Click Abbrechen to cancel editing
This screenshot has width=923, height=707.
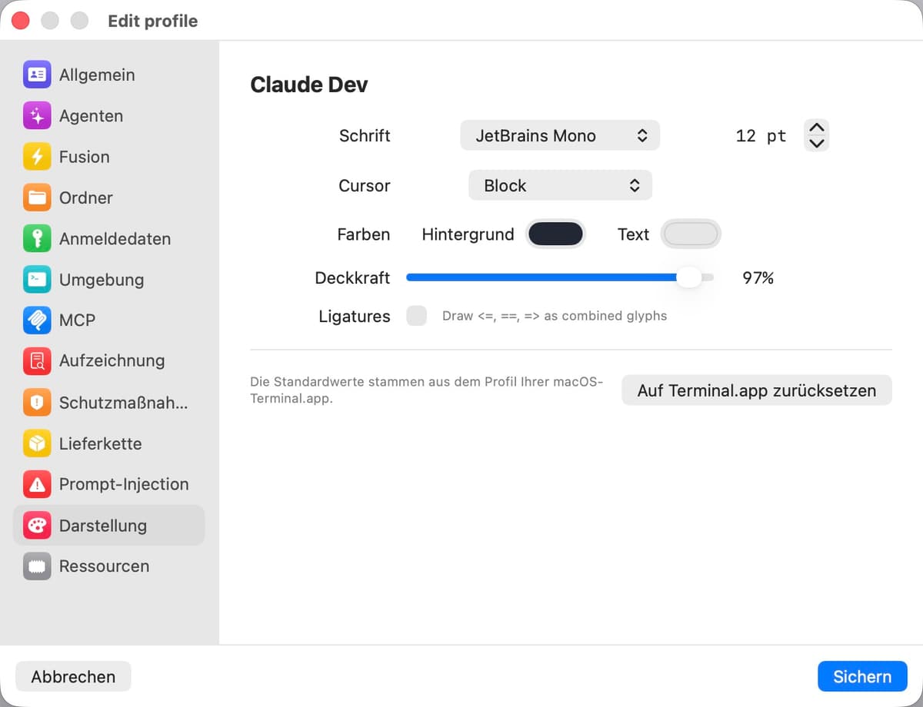click(73, 676)
